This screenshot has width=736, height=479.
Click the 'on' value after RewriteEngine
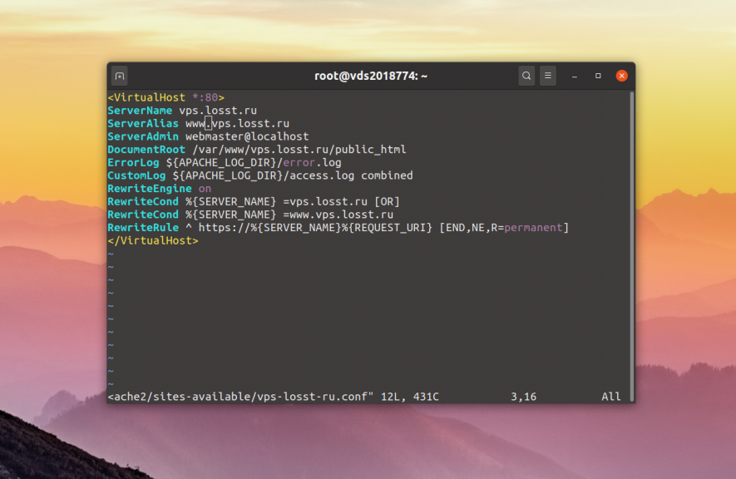[x=205, y=189]
